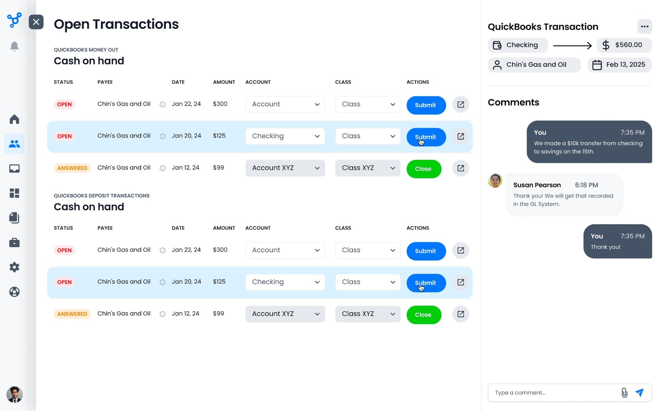Image resolution: width=659 pixels, height=411 pixels.
Task: Open the Home sidebar icon
Action: 15,119
